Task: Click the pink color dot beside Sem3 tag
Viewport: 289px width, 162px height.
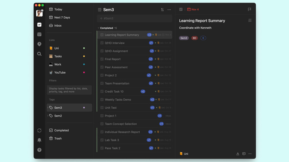Action: (x=84, y=108)
